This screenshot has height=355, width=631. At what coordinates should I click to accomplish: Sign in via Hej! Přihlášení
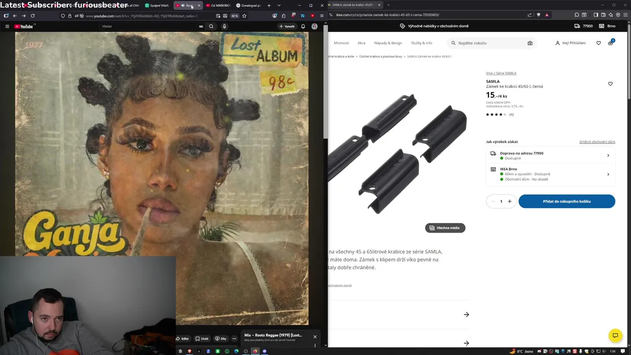[570, 43]
